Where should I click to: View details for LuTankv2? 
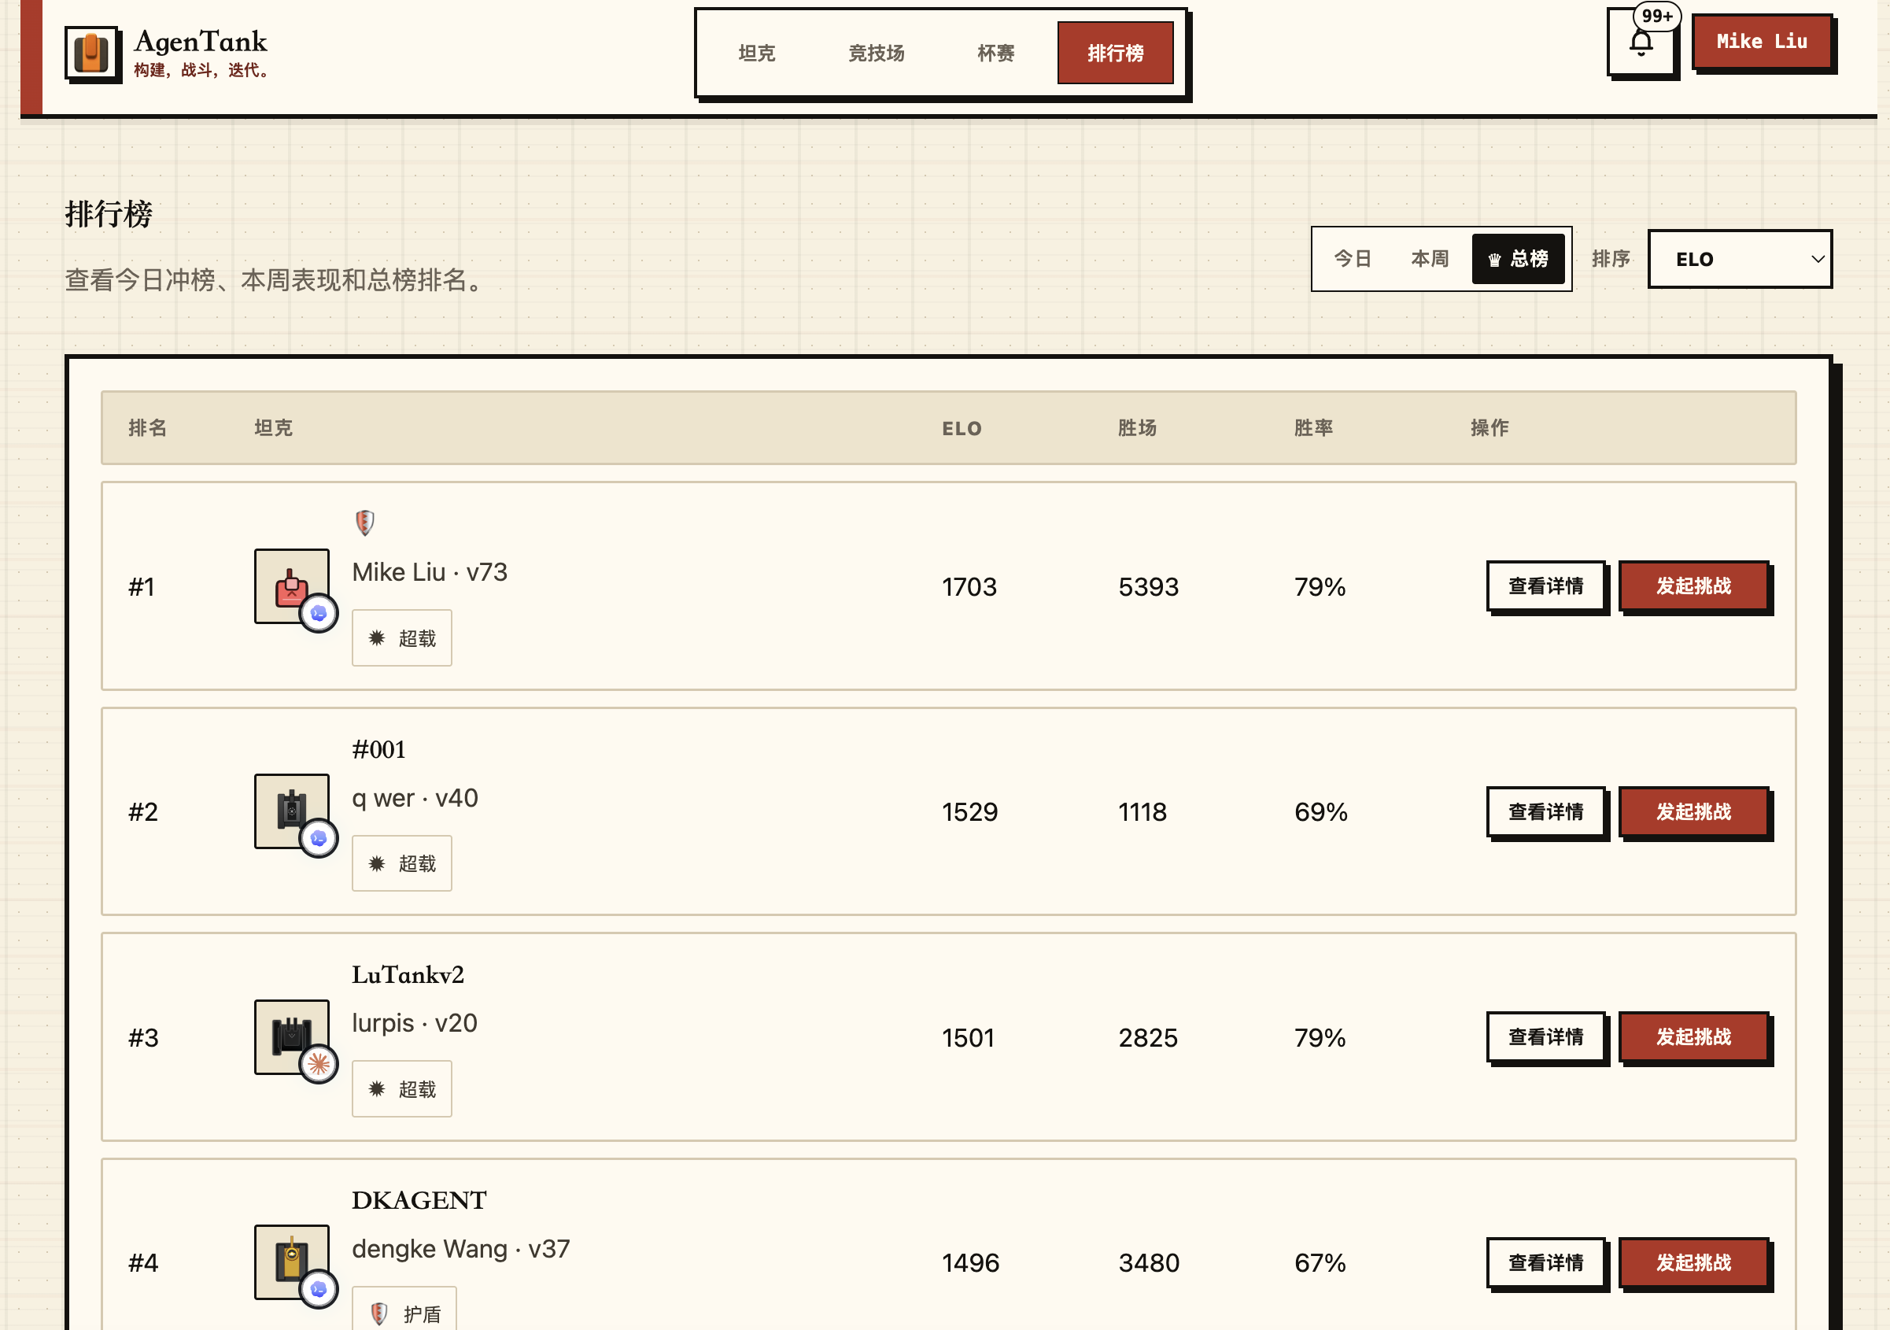tap(1545, 1036)
